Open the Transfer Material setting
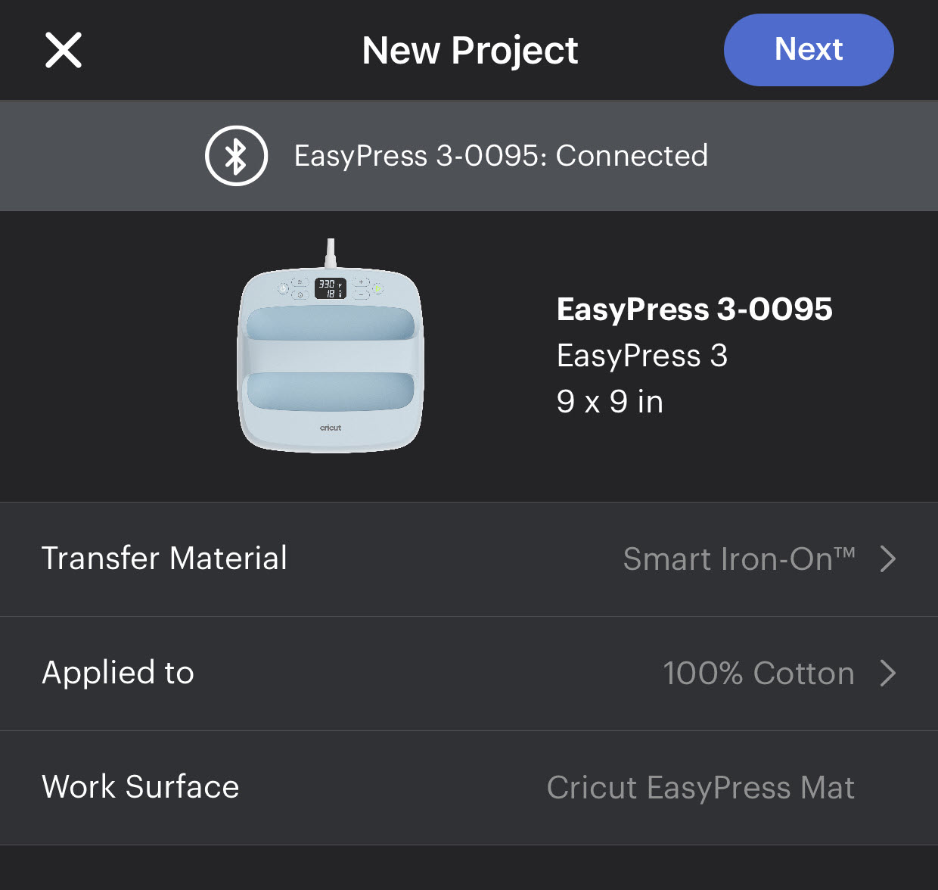Image resolution: width=938 pixels, height=890 pixels. (164, 559)
